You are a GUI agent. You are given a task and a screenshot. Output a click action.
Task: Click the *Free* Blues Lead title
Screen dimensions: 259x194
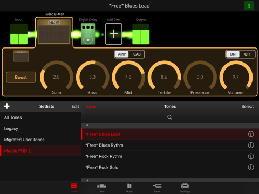click(129, 6)
